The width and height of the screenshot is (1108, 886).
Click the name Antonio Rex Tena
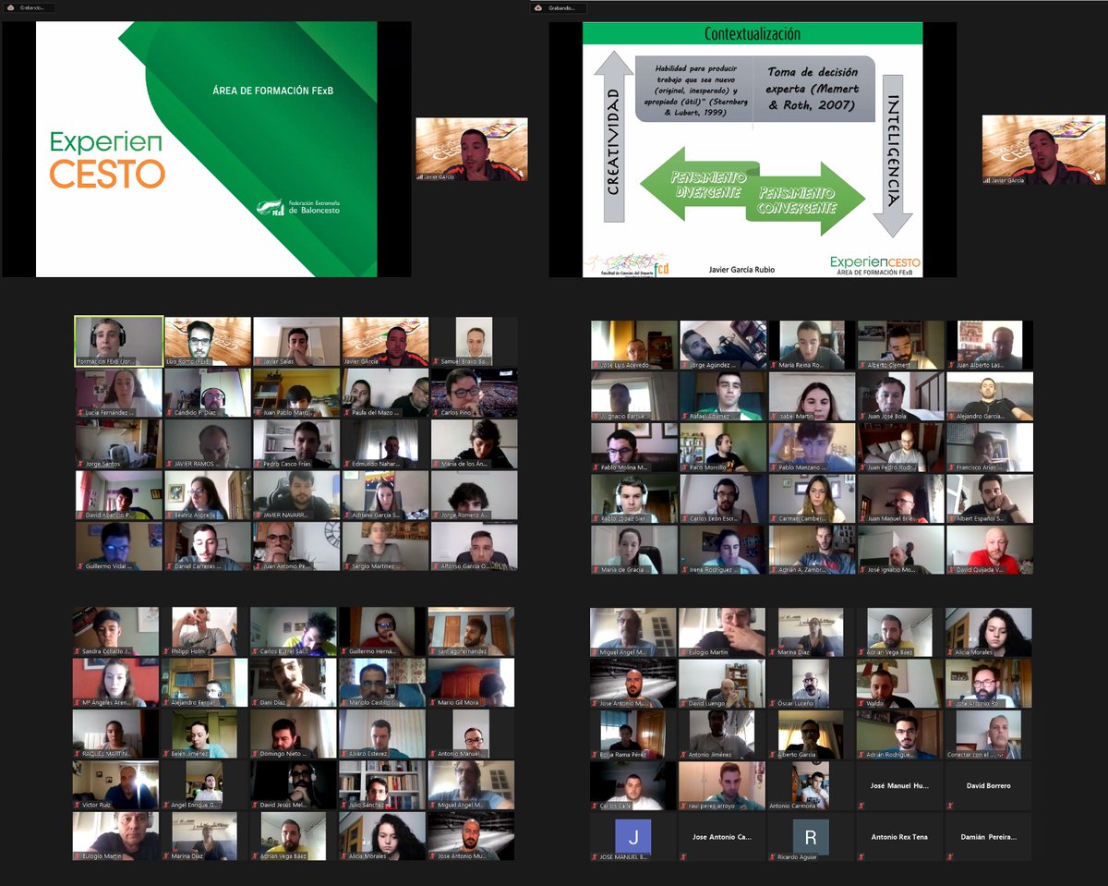(x=899, y=837)
